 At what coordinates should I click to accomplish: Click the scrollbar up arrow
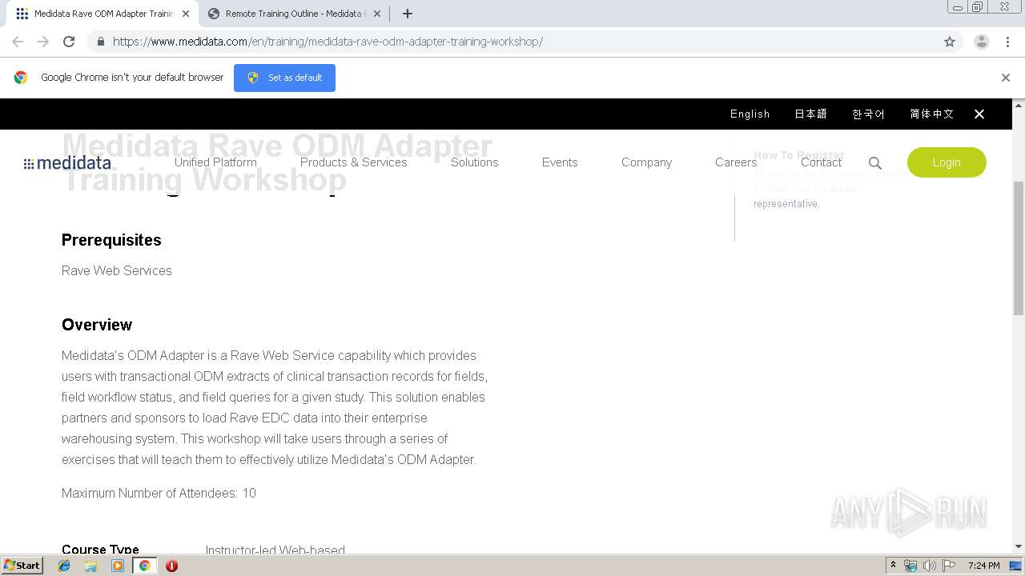tap(1019, 105)
